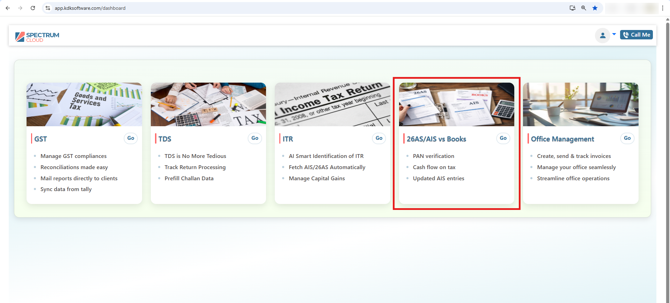
Task: Select the Income Tax Return thumbnail
Action: click(x=332, y=104)
